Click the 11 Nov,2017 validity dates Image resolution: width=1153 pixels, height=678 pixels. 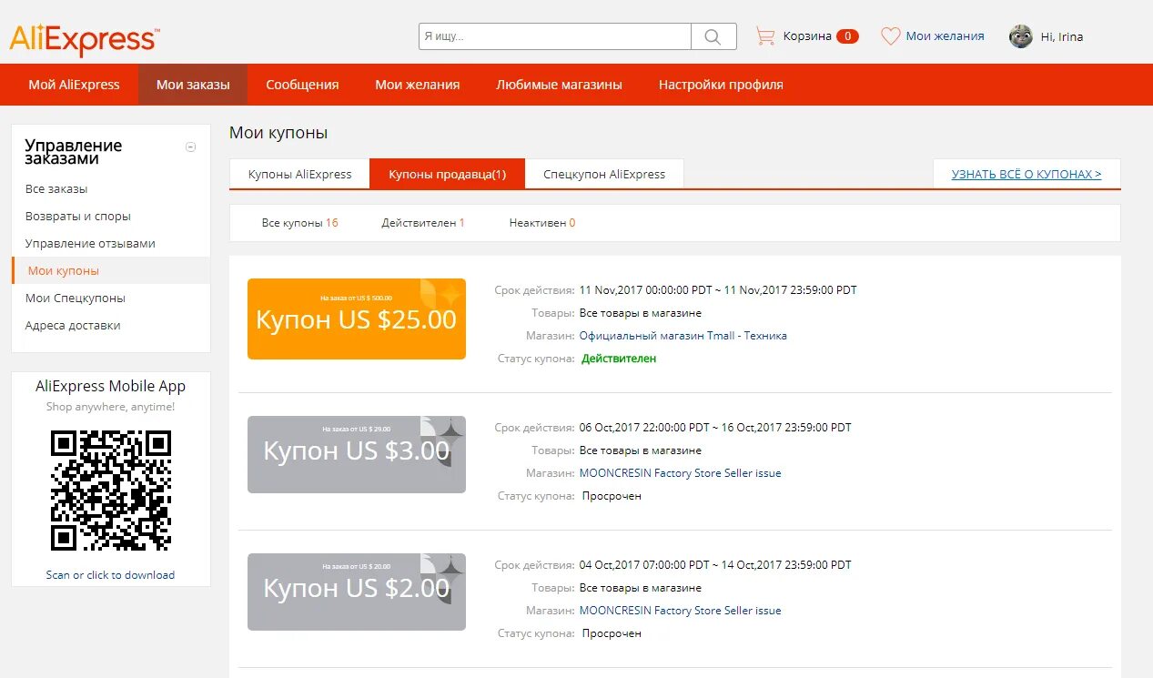click(x=718, y=290)
